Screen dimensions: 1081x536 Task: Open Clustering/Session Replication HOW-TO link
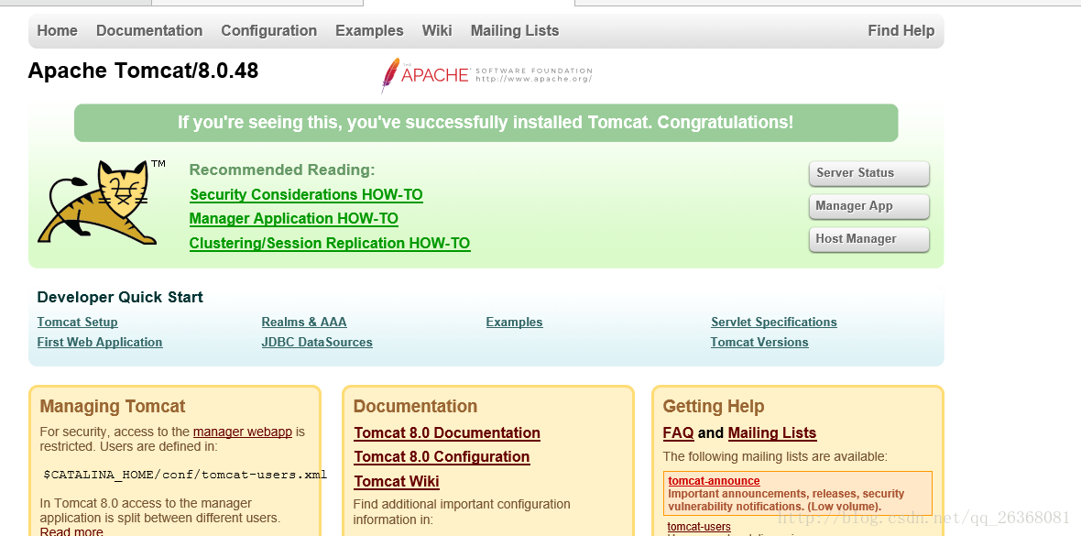(330, 244)
